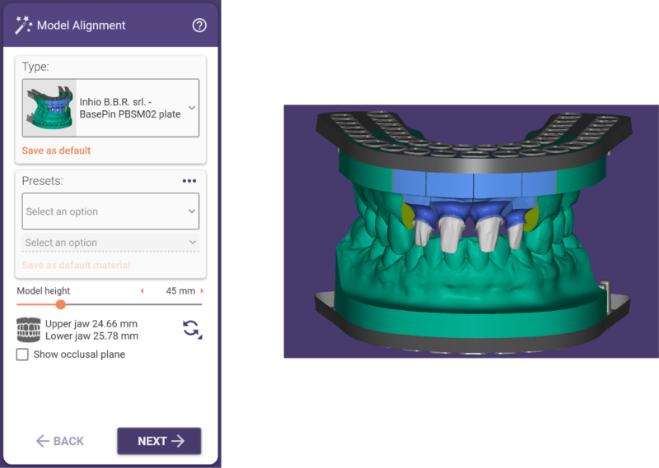Increase model height with right arrow
The width and height of the screenshot is (659, 468).
click(202, 291)
